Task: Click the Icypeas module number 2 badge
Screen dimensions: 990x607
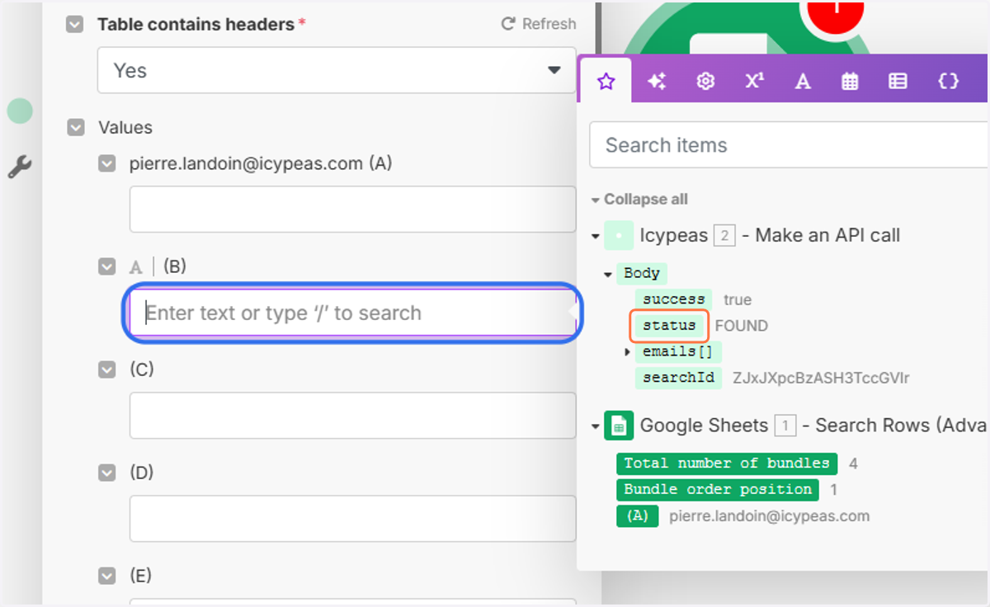Action: 724,236
